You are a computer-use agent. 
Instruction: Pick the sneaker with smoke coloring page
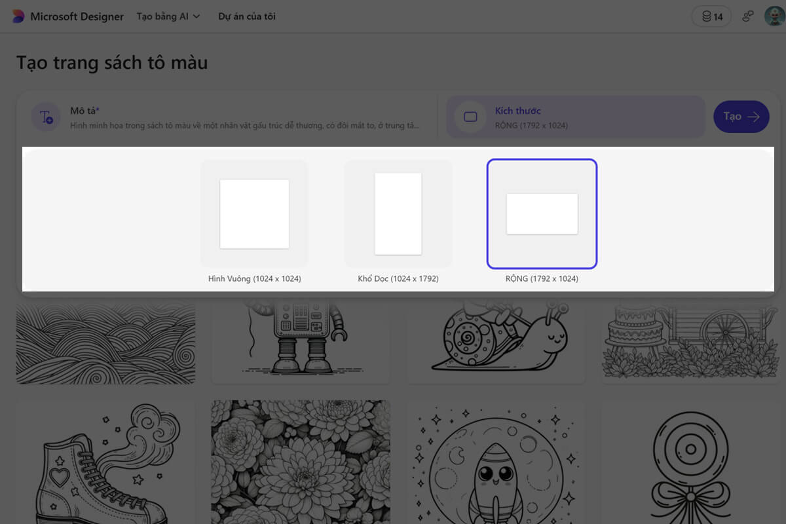pyautogui.click(x=105, y=462)
